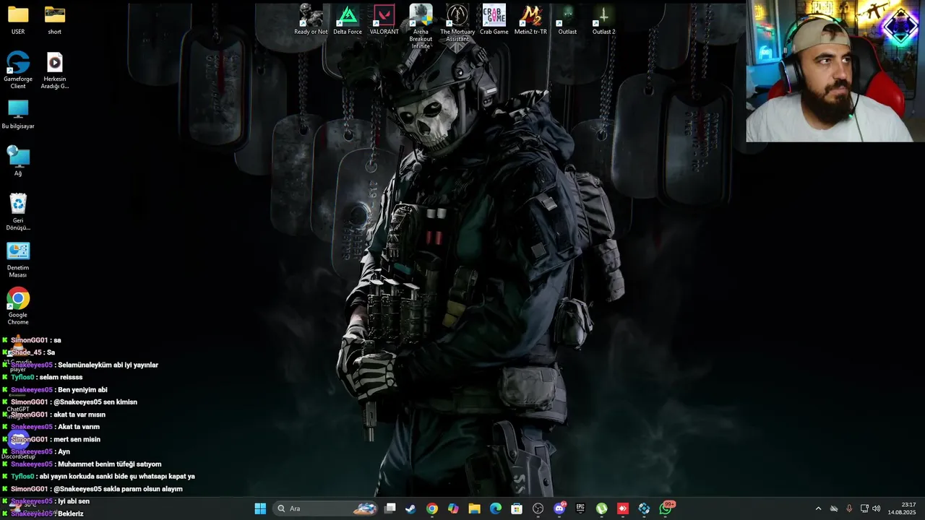Launch Metin2 tr-TR shortcut

click(530, 19)
